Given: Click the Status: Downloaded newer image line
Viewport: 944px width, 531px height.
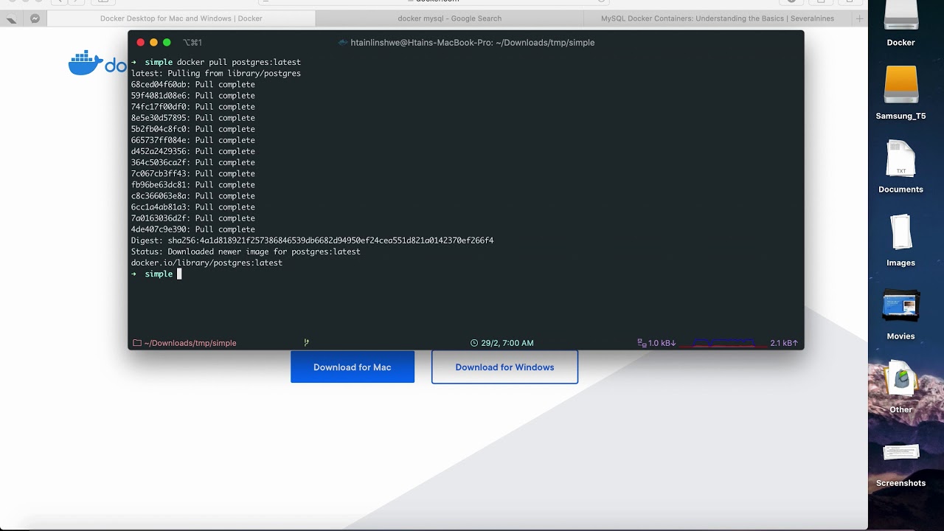Looking at the screenshot, I should pos(246,251).
